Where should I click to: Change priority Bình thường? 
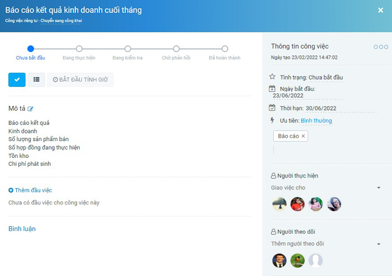click(x=316, y=120)
